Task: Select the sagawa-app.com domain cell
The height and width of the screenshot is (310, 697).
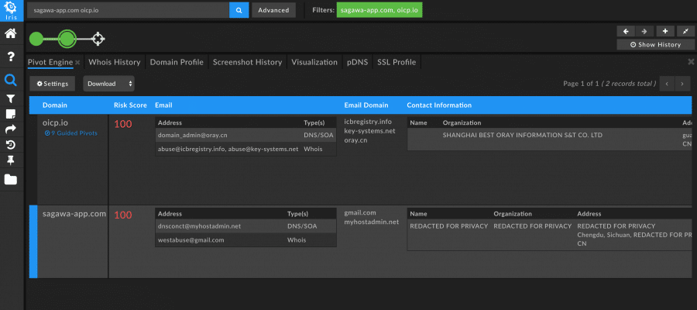Action: coord(74,213)
